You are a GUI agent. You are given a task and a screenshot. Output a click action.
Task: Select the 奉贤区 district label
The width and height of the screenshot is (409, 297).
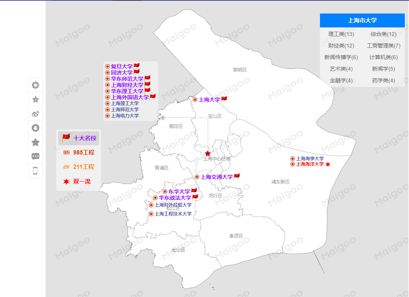(236, 236)
